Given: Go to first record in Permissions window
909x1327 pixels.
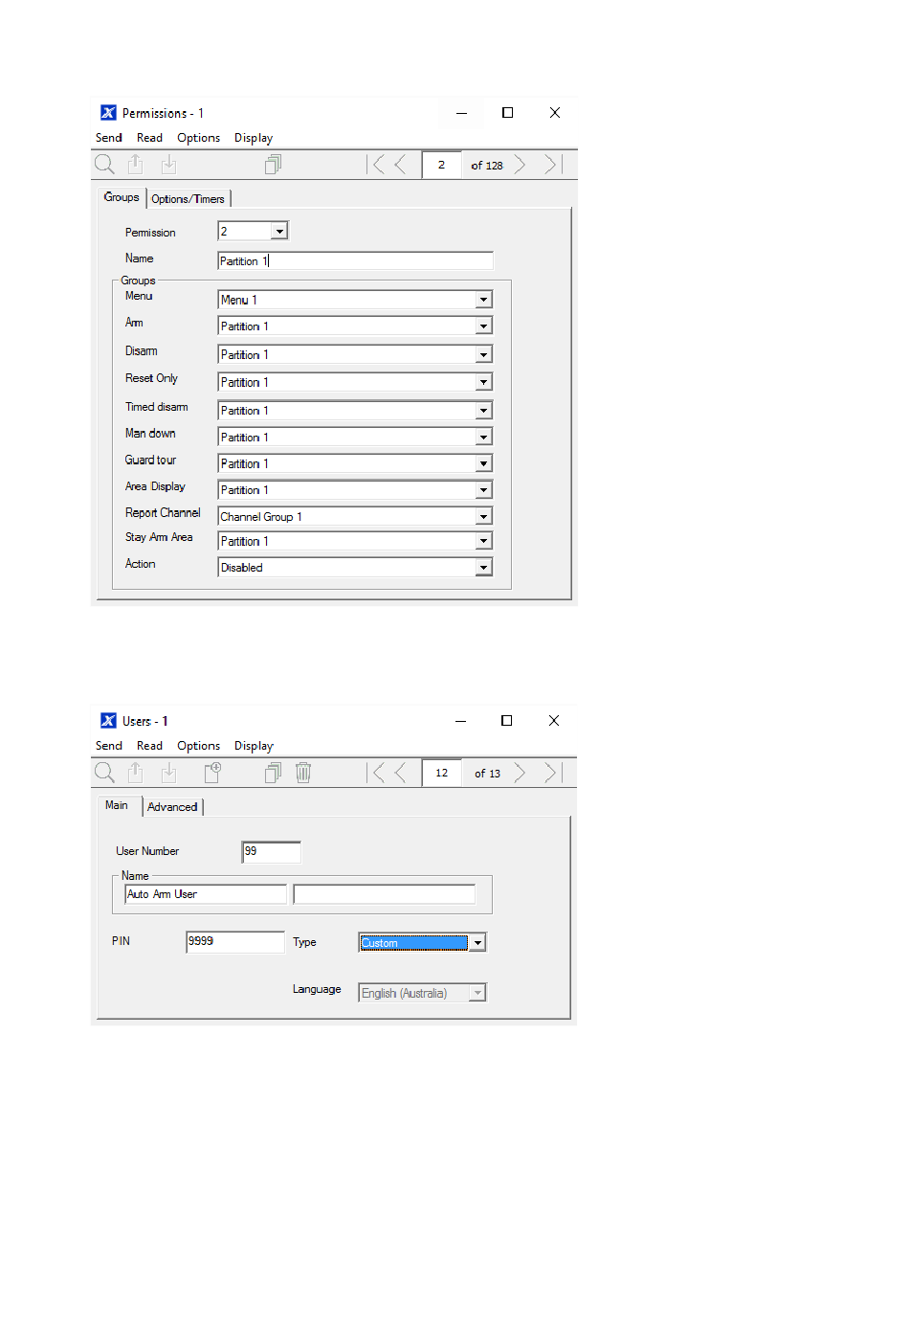Looking at the screenshot, I should (x=376, y=165).
